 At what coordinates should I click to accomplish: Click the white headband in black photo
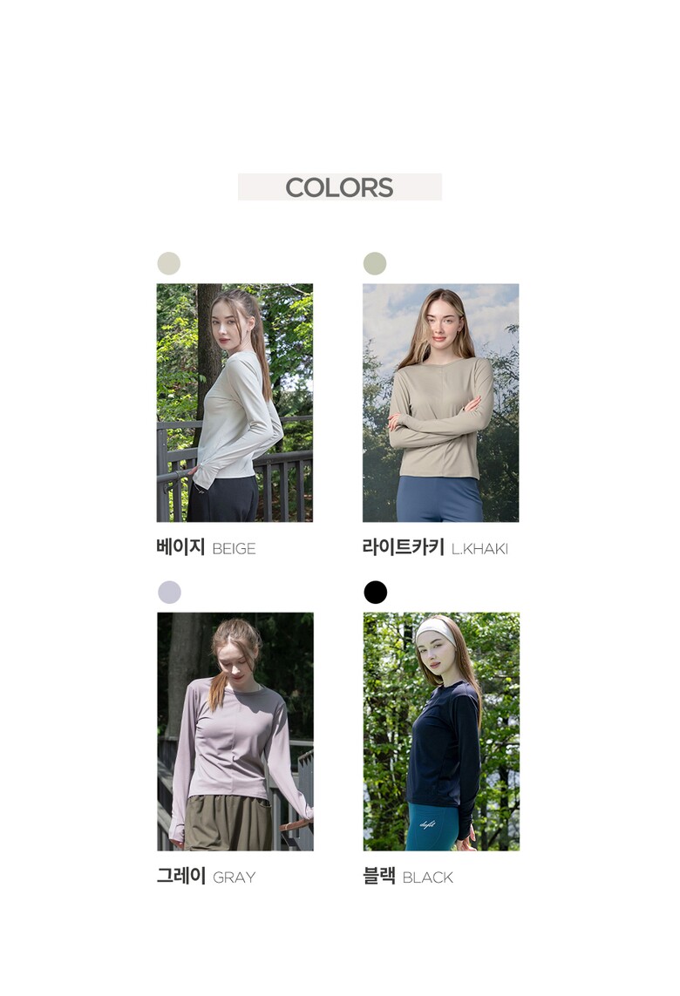435,630
